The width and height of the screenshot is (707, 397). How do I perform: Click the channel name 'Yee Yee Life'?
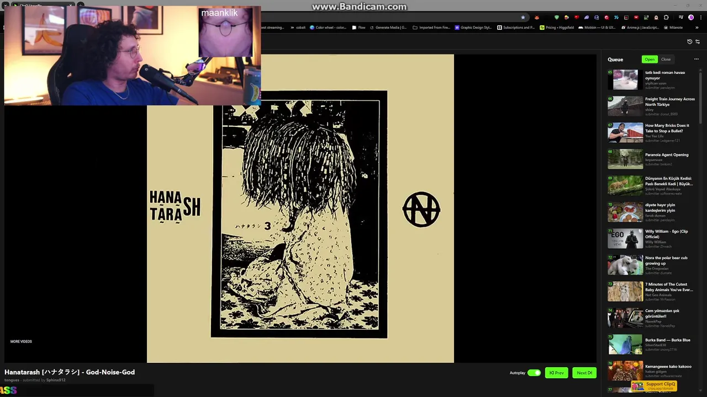655,136
